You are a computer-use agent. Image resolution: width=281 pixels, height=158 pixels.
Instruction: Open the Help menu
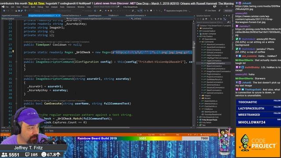coord(89,7)
